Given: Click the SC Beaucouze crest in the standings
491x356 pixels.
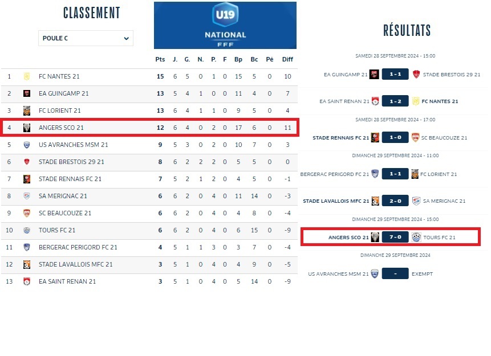Looking at the screenshot, I should click(27, 213).
